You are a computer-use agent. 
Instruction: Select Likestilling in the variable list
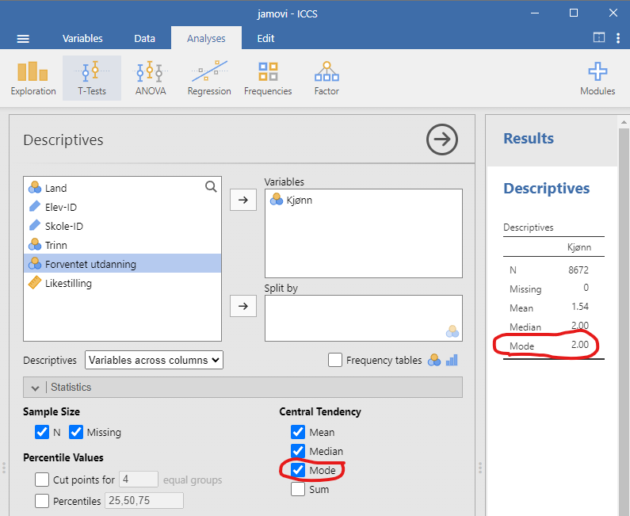click(x=68, y=283)
